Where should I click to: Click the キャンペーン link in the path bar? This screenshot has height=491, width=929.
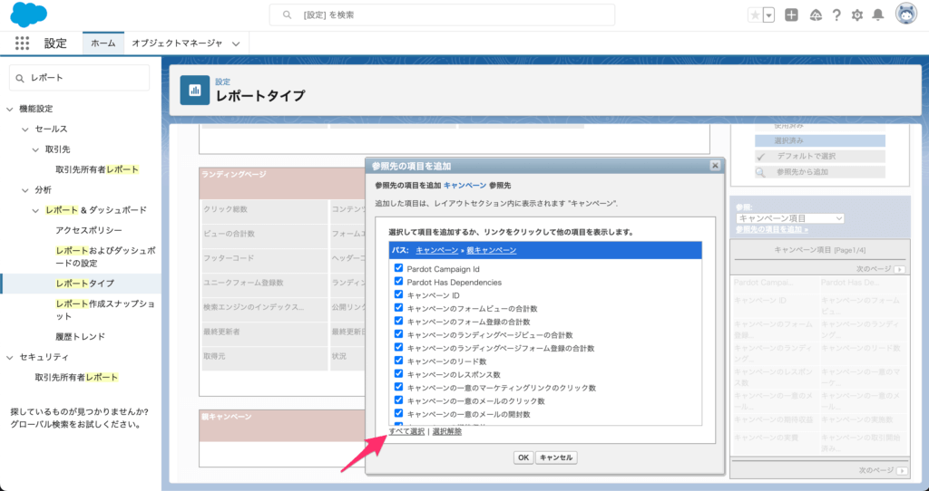pos(436,250)
